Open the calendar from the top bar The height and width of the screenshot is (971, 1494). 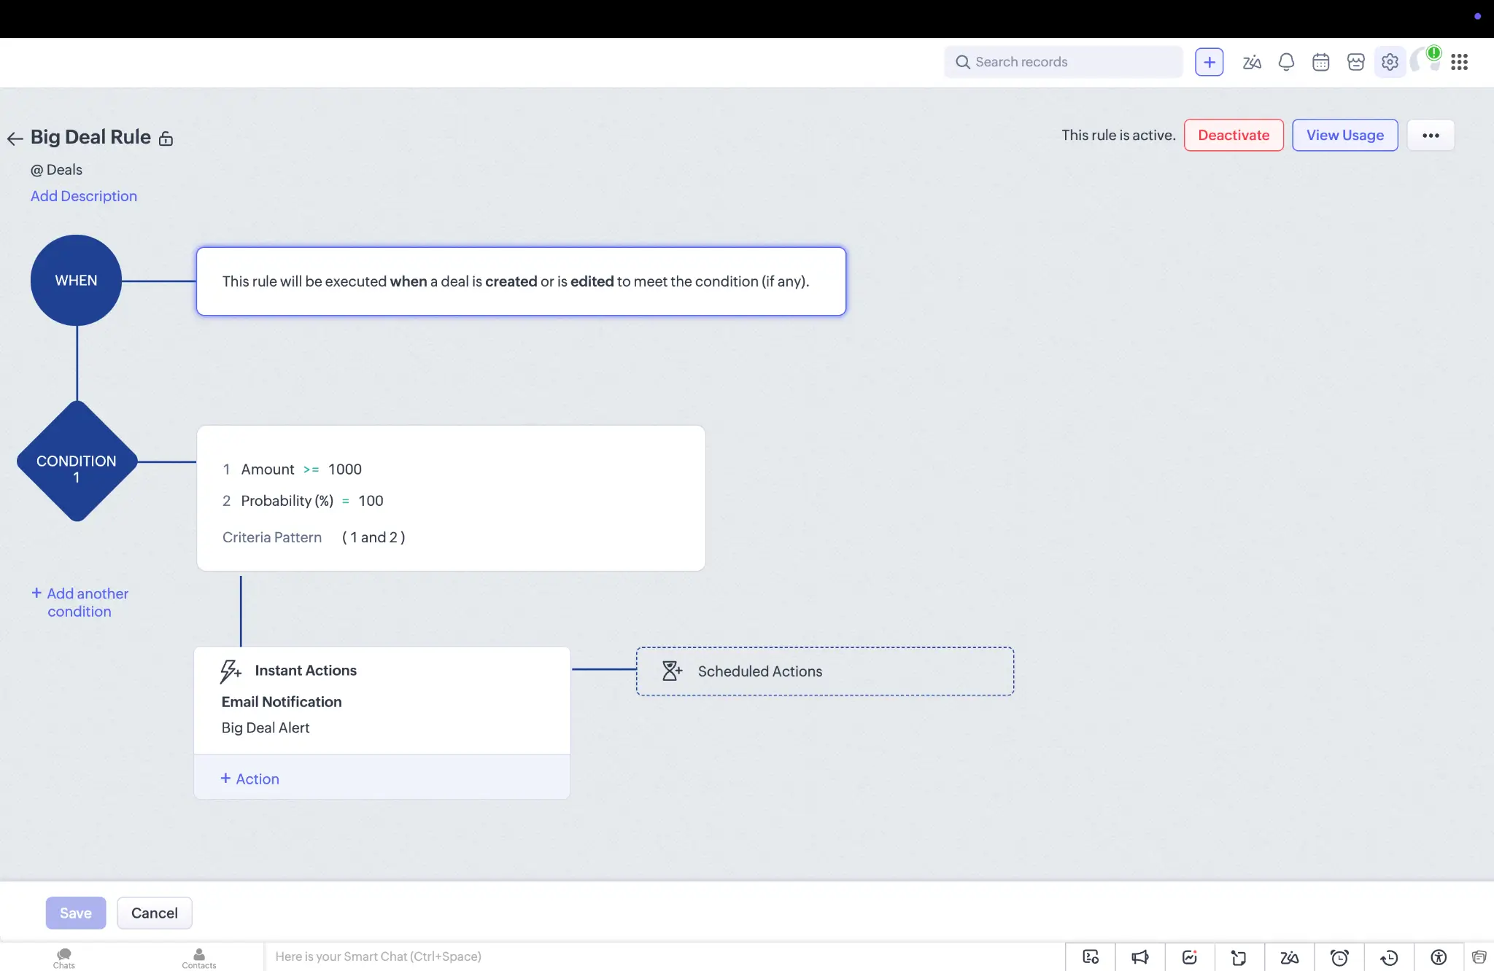(1320, 62)
